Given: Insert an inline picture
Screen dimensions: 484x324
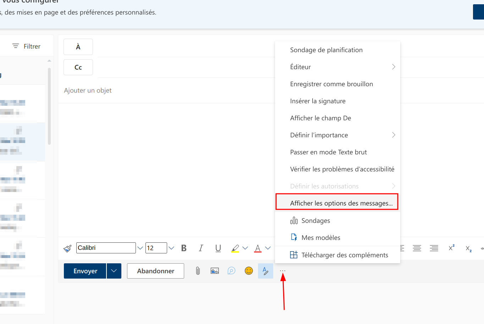Looking at the screenshot, I should [x=215, y=271].
